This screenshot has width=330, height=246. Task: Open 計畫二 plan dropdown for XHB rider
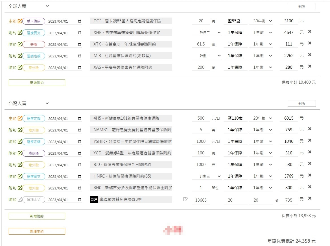[210, 33]
